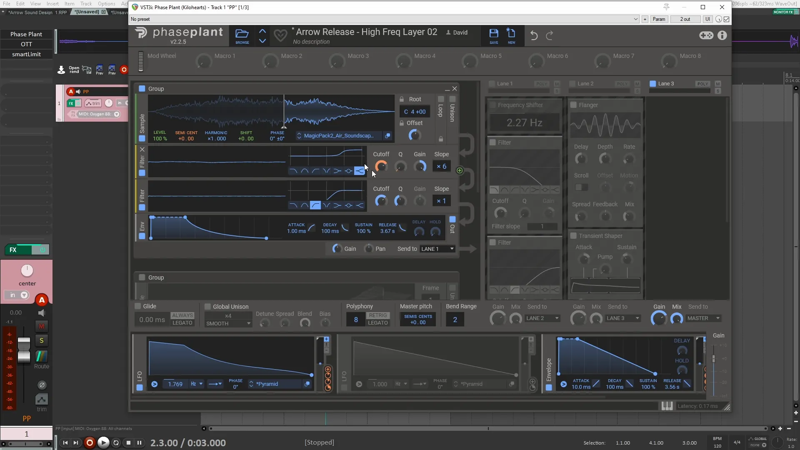Open the Insert menu in REAPER
The width and height of the screenshot is (800, 450).
[x=52, y=4]
